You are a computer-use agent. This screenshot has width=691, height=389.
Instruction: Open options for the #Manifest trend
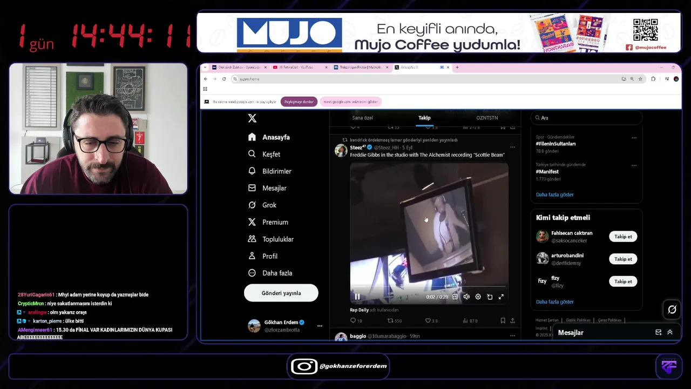click(634, 165)
